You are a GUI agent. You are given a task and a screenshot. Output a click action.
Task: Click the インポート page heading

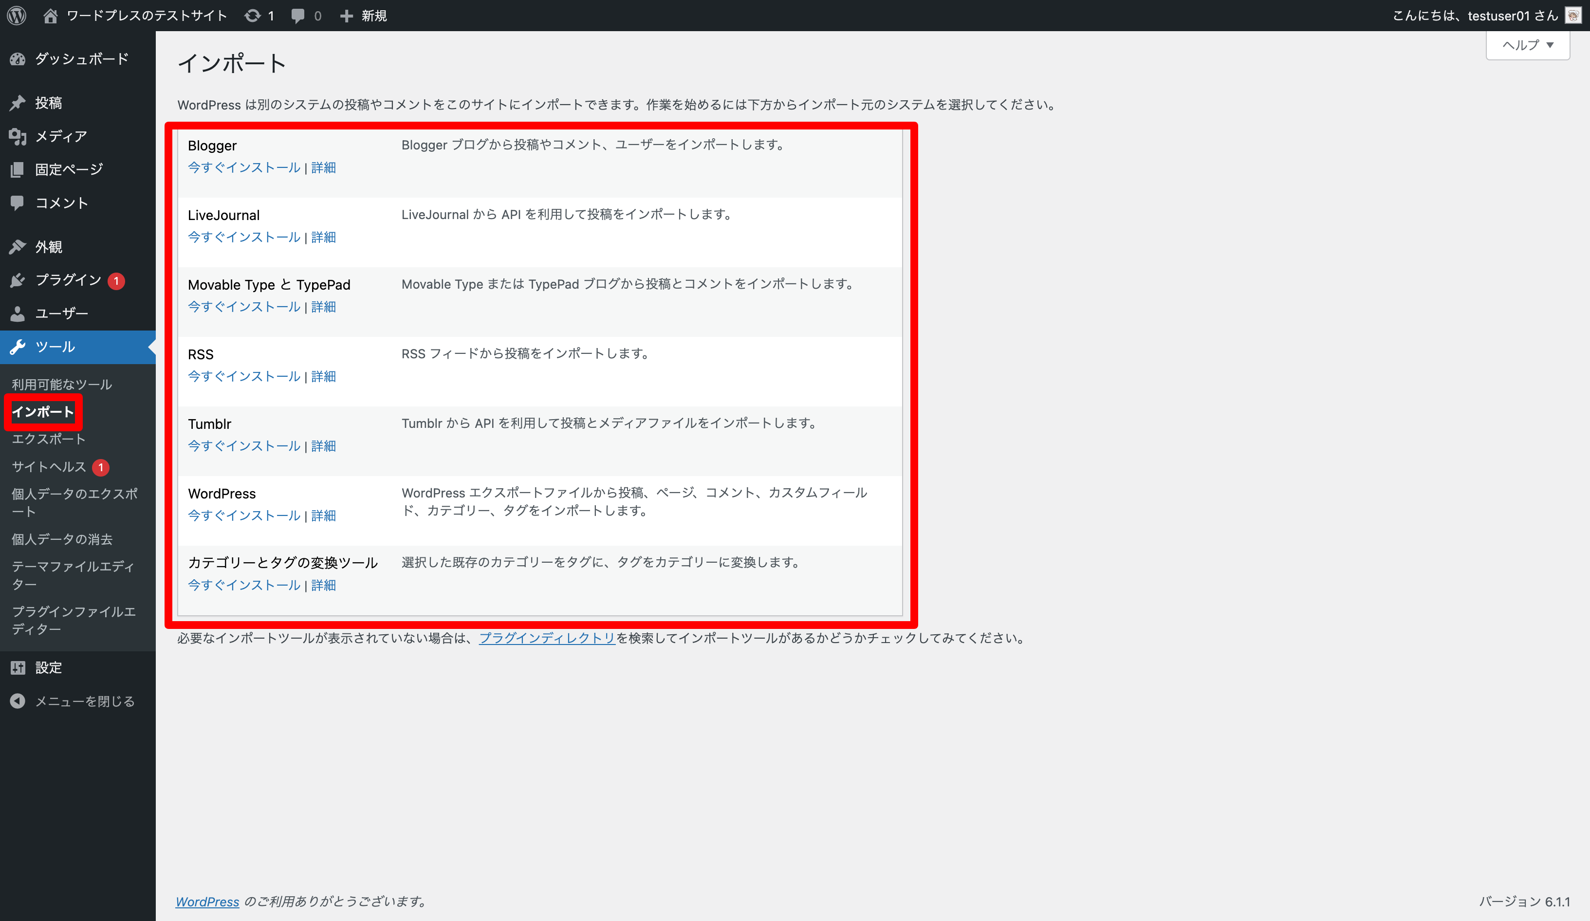click(x=232, y=63)
